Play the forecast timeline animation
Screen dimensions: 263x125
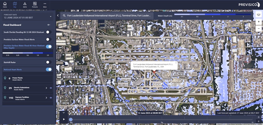(64, 119)
